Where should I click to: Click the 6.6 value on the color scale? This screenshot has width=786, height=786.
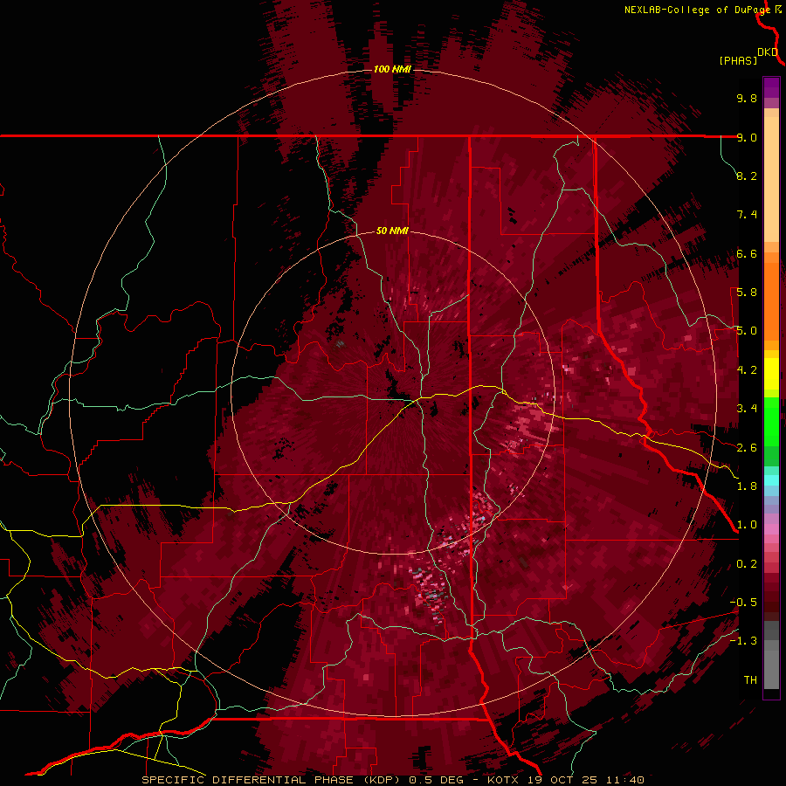click(x=747, y=253)
